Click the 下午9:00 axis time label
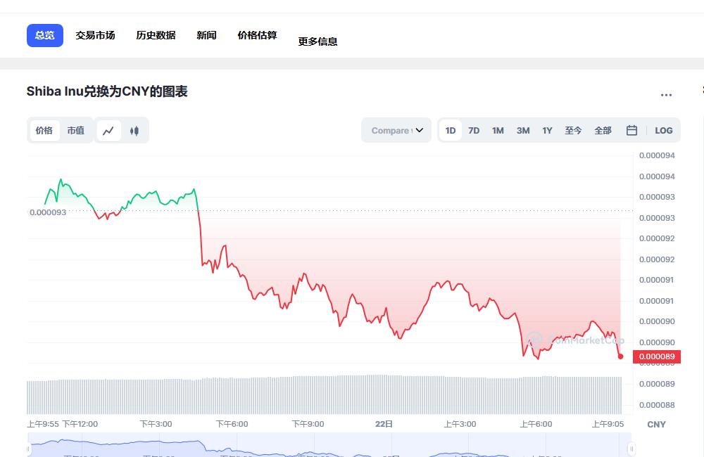 pyautogui.click(x=308, y=424)
